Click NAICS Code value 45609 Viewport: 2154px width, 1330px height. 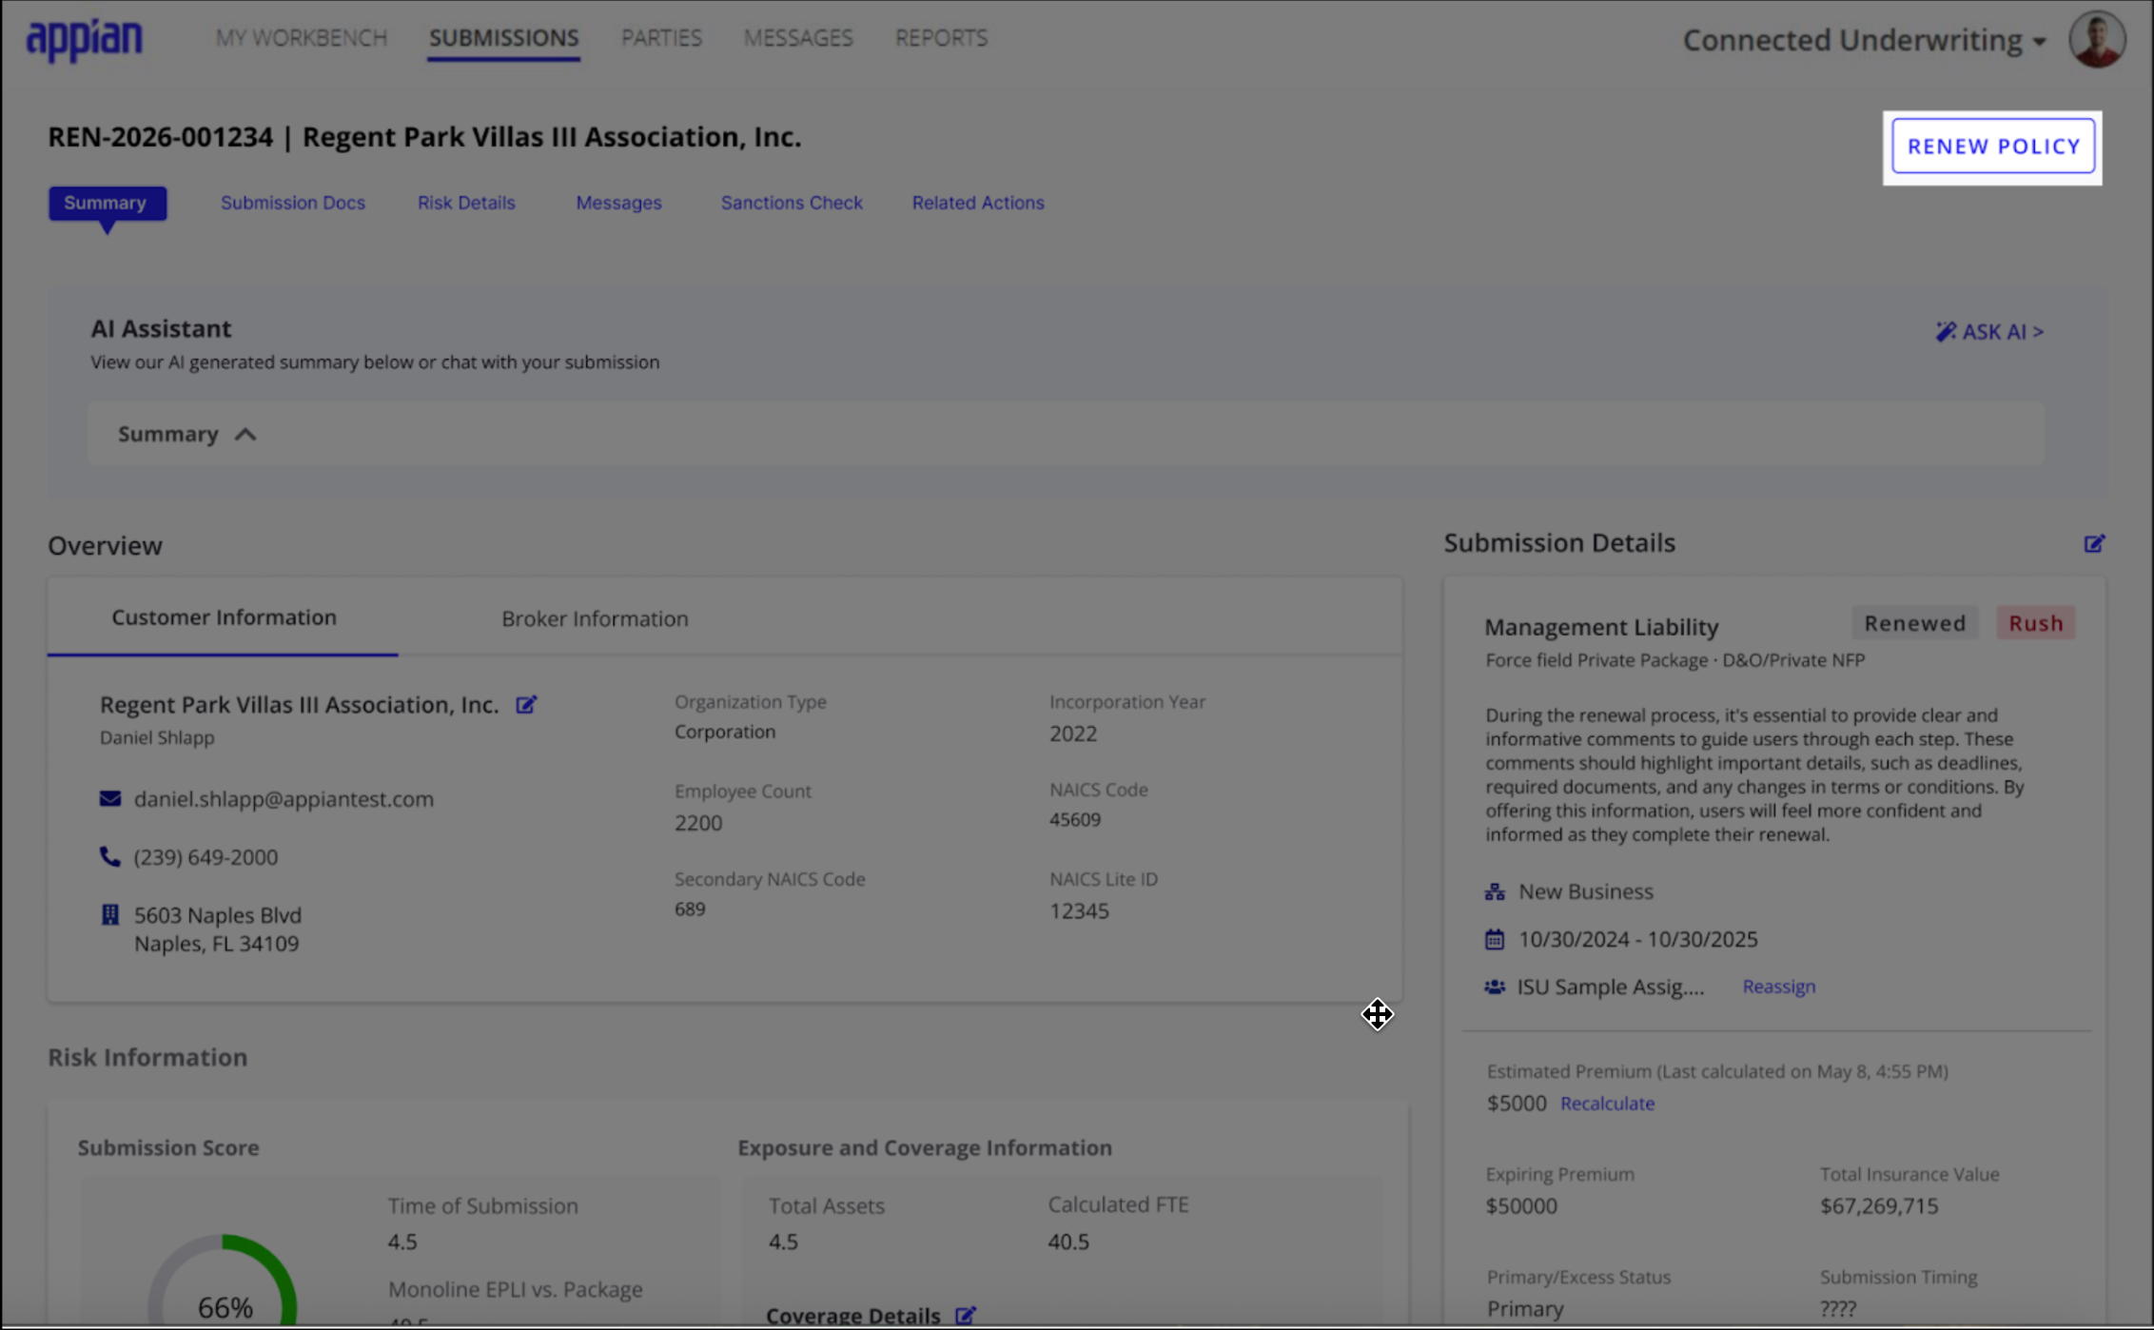1075,819
